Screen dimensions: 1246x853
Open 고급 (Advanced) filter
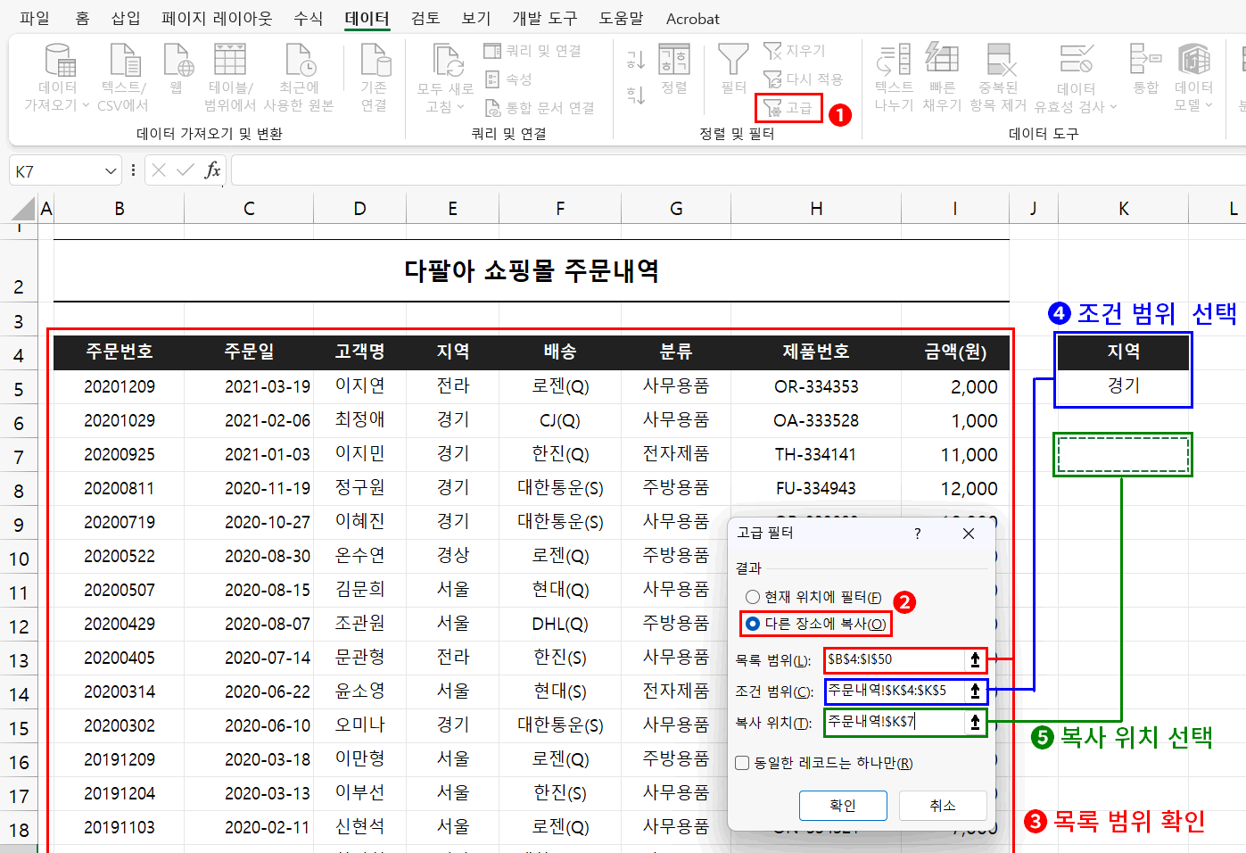(788, 108)
